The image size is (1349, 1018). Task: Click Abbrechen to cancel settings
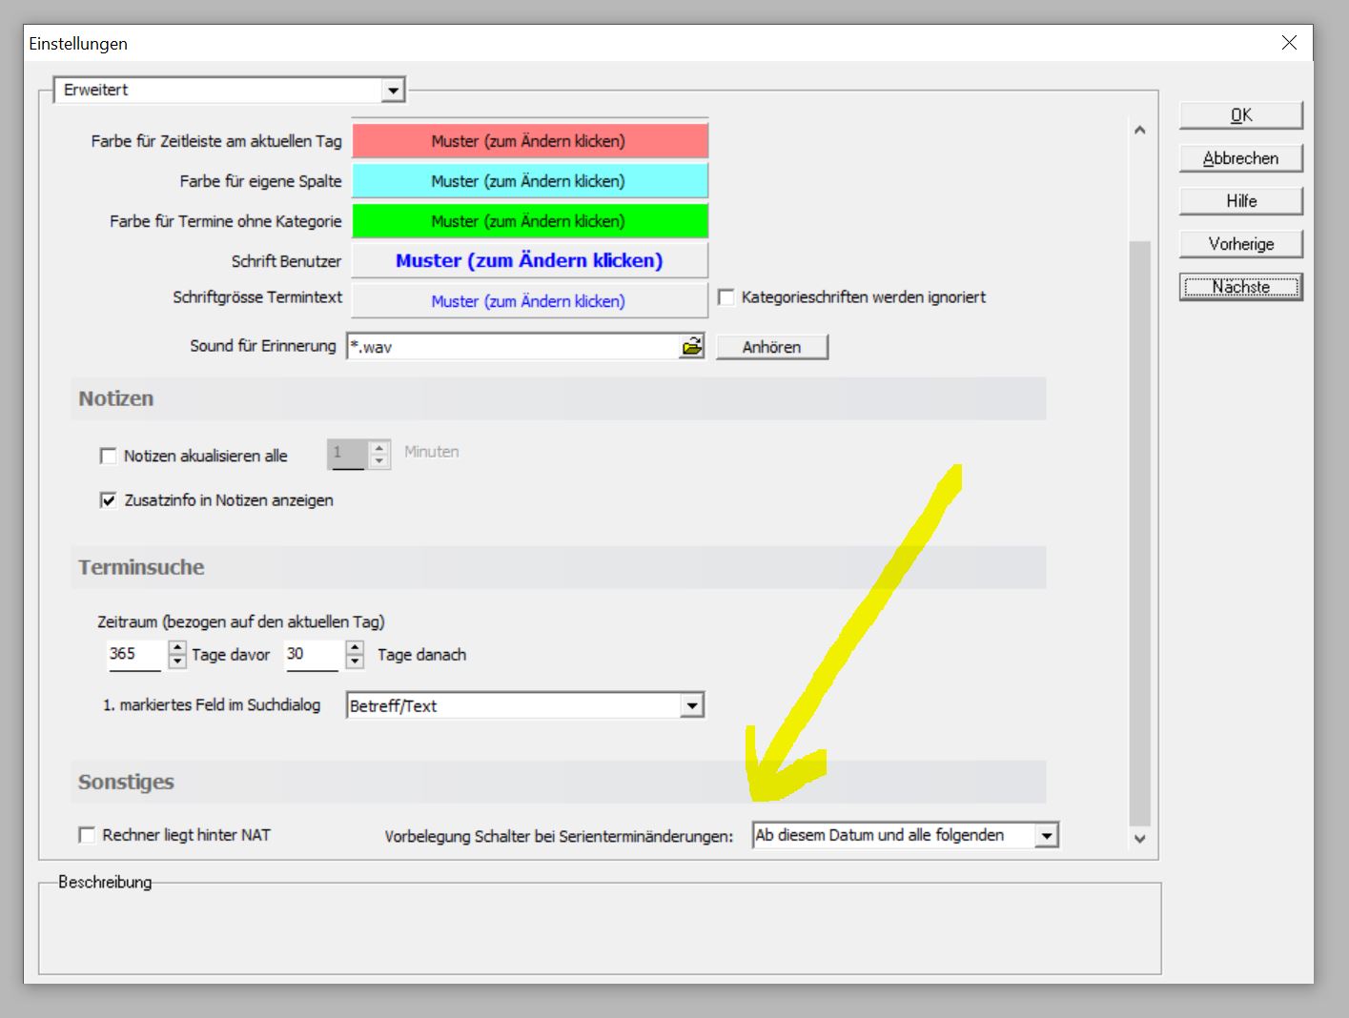pos(1240,158)
